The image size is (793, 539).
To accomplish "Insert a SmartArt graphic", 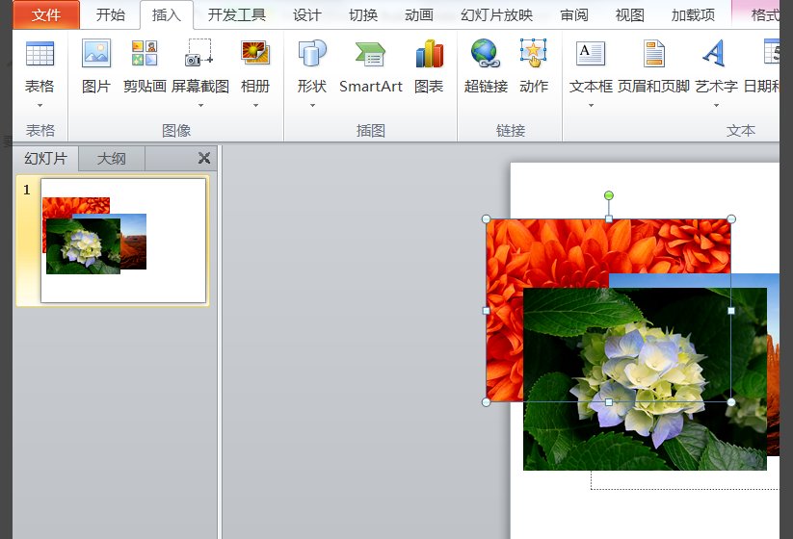I will 371,65.
